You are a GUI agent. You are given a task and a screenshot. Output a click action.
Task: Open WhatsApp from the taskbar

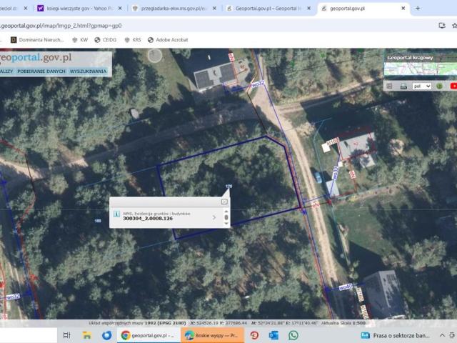[293, 335]
